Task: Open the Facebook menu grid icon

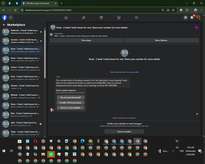Action: point(186,18)
